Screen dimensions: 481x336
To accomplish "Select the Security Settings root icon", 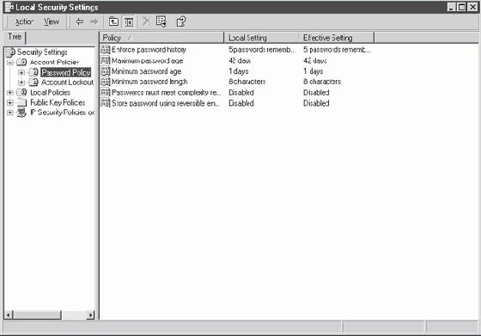I will pyautogui.click(x=10, y=52).
